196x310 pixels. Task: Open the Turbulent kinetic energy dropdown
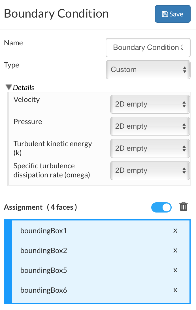click(x=150, y=148)
